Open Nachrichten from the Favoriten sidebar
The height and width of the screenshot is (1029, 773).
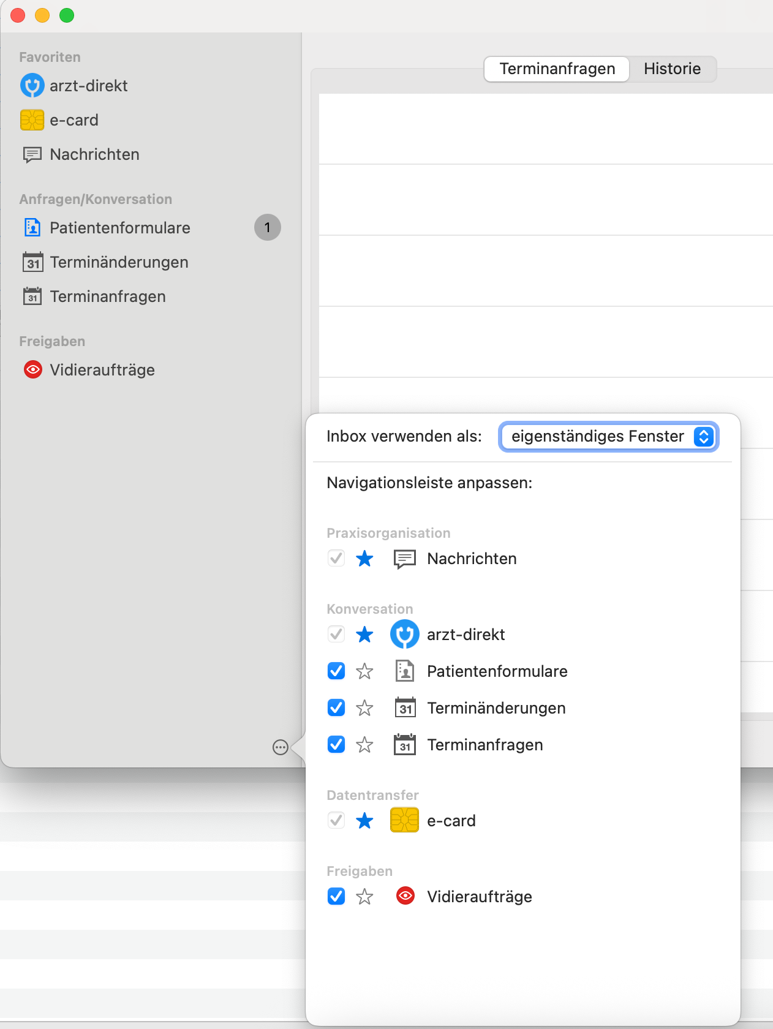tap(94, 154)
